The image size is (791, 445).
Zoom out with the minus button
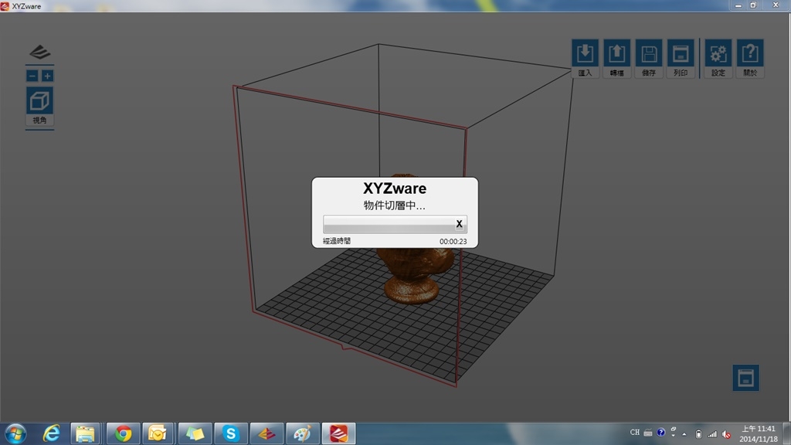32,76
